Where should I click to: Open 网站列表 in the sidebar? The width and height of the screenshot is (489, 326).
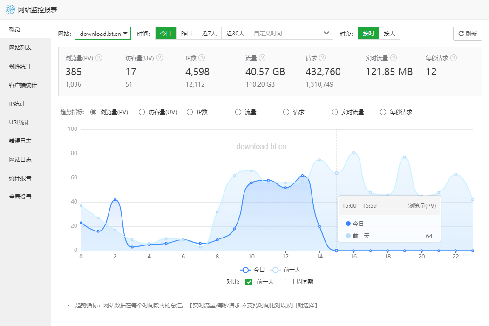(x=20, y=48)
